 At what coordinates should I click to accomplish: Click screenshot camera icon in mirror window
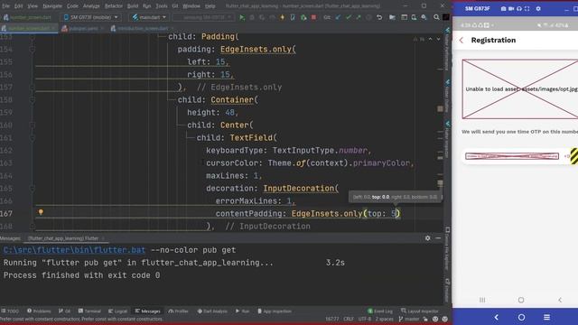pyautogui.click(x=503, y=8)
